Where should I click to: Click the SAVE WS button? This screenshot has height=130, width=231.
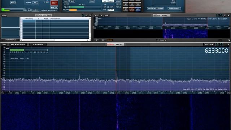35,10
